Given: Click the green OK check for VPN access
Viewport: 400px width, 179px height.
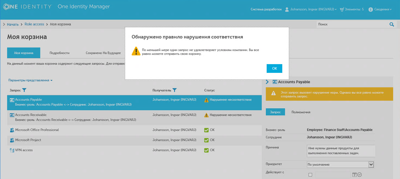Looking at the screenshot, I should point(206,150).
